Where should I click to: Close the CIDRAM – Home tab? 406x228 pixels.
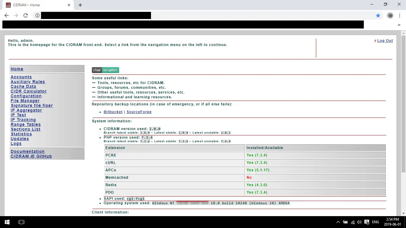coord(69,5)
